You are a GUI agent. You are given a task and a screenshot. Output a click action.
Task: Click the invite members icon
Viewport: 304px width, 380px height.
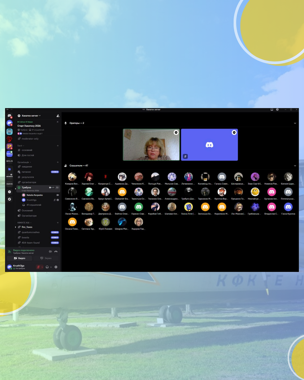tap(58, 116)
